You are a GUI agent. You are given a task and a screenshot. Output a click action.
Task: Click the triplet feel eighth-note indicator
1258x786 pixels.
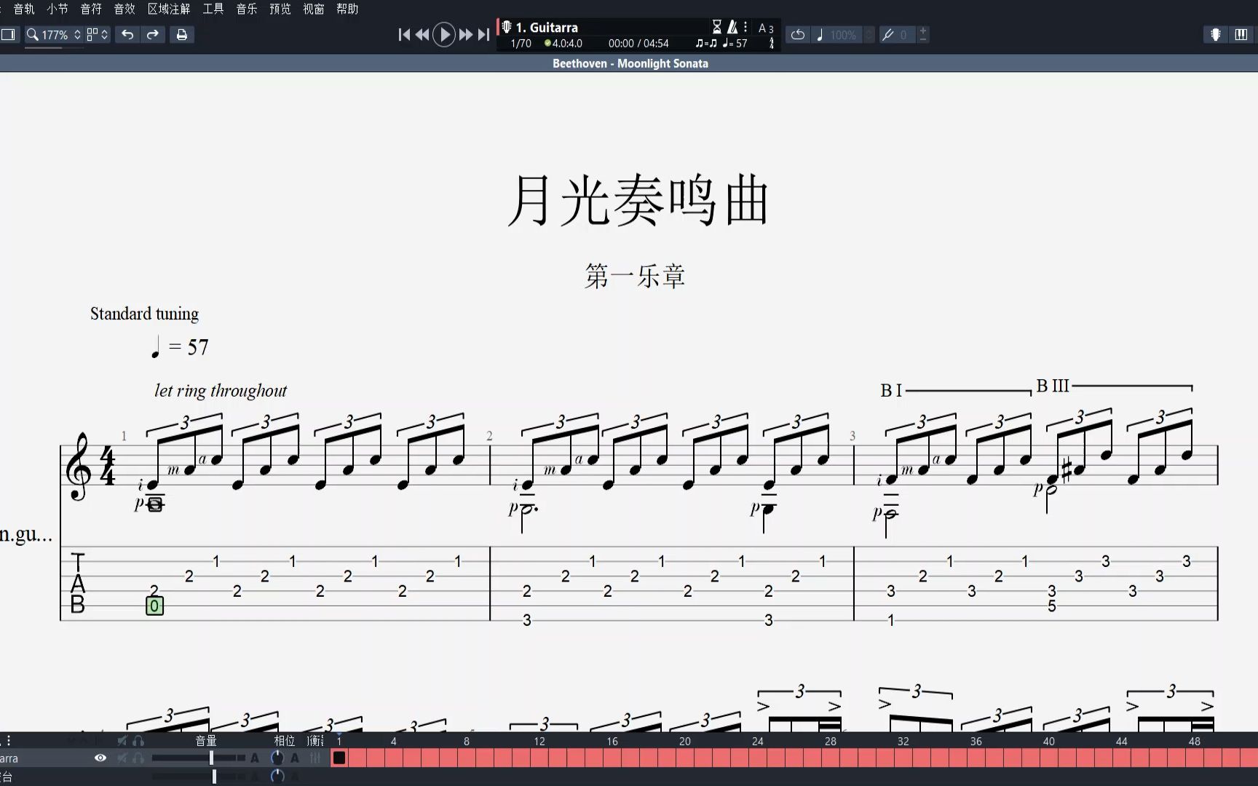point(706,44)
